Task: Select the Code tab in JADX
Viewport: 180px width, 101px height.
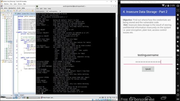Action: (16, 95)
